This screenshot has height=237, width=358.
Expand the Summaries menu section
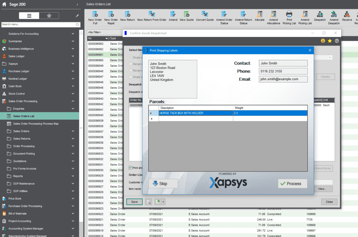(73, 41)
